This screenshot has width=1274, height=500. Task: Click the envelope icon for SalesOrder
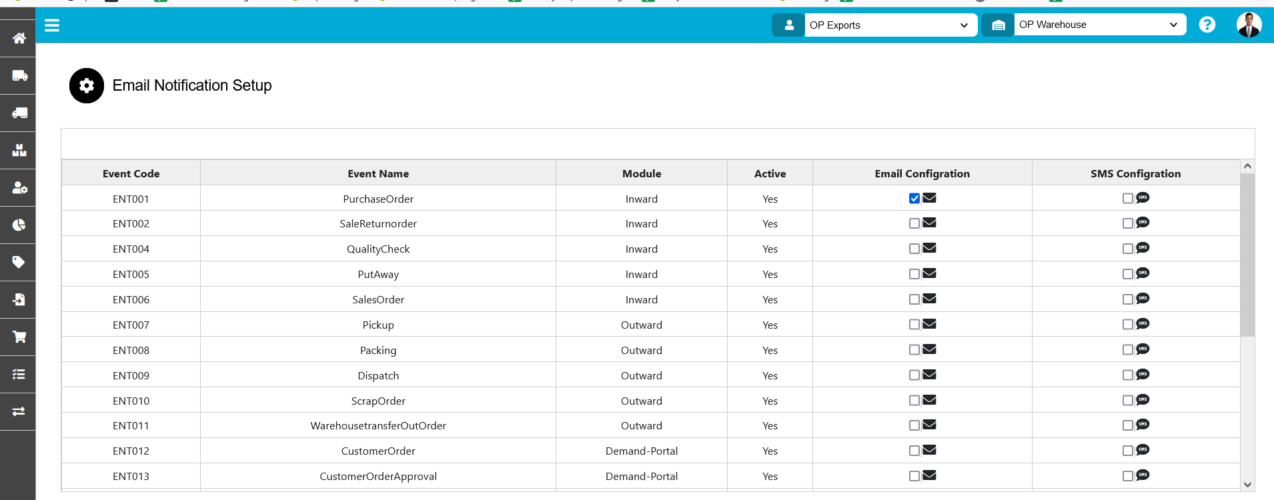(929, 299)
